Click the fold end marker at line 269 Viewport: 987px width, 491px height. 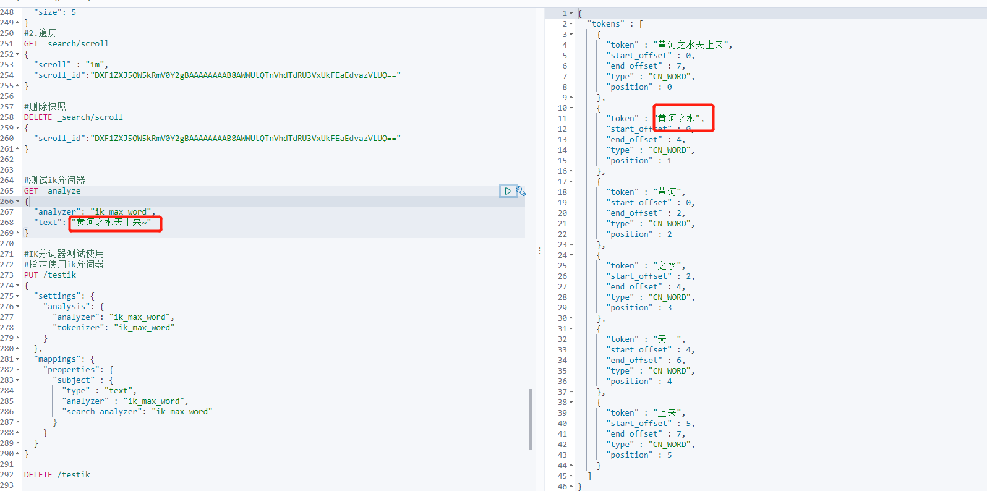pyautogui.click(x=17, y=233)
